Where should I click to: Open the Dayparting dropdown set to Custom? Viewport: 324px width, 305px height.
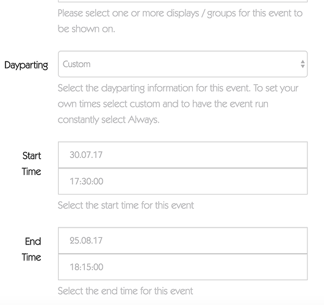click(182, 64)
